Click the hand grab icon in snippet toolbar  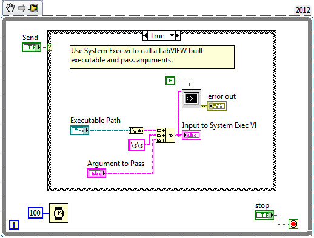tap(10, 8)
